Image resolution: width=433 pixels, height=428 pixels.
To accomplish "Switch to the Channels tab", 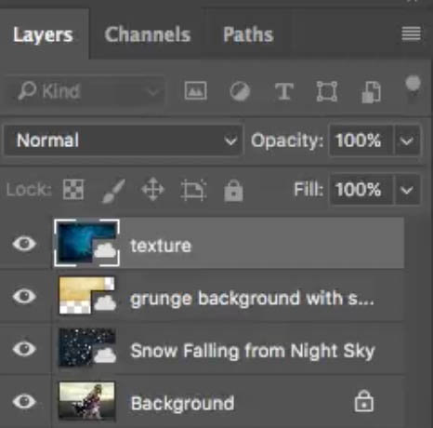I will (148, 34).
